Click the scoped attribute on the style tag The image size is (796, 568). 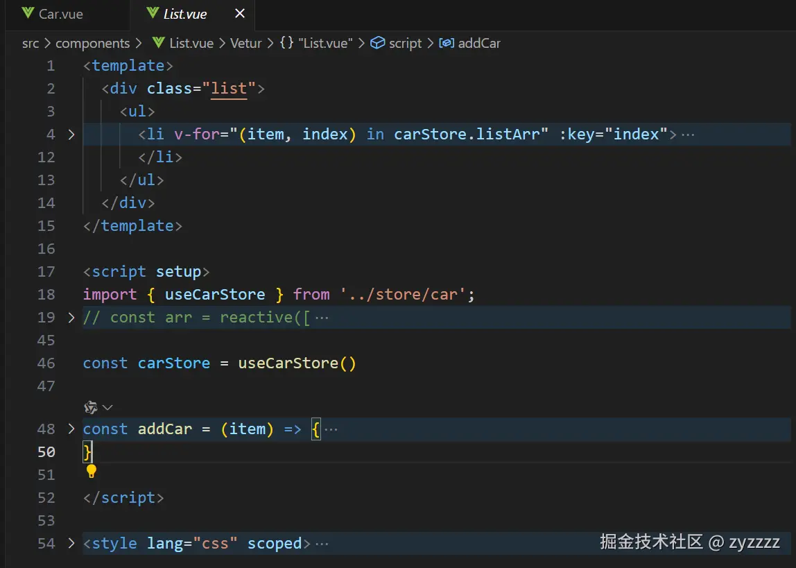click(x=274, y=544)
